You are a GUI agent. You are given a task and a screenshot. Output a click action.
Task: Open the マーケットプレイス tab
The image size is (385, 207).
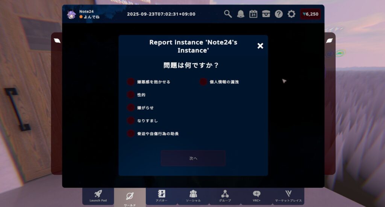[x=288, y=196]
